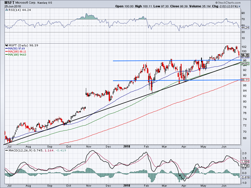The width and height of the screenshot is (251, 188).
Task: Click the MSFT (Daily) 98.39 legend label
Action: coord(23,45)
